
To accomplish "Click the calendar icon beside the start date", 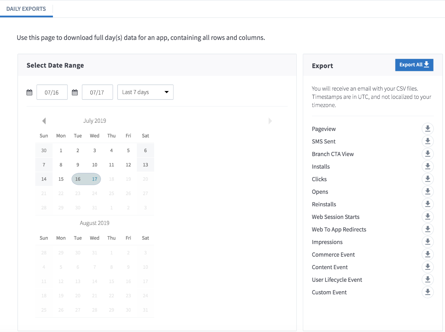I will pyautogui.click(x=29, y=92).
